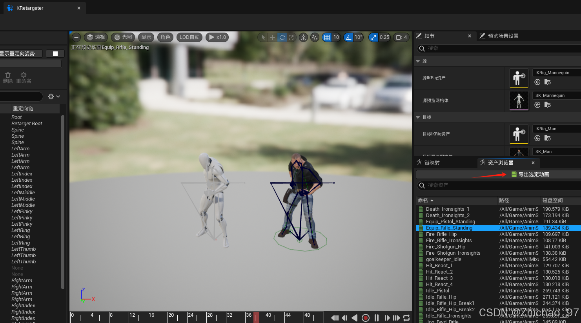Sort assets by disk size column

click(x=561, y=200)
